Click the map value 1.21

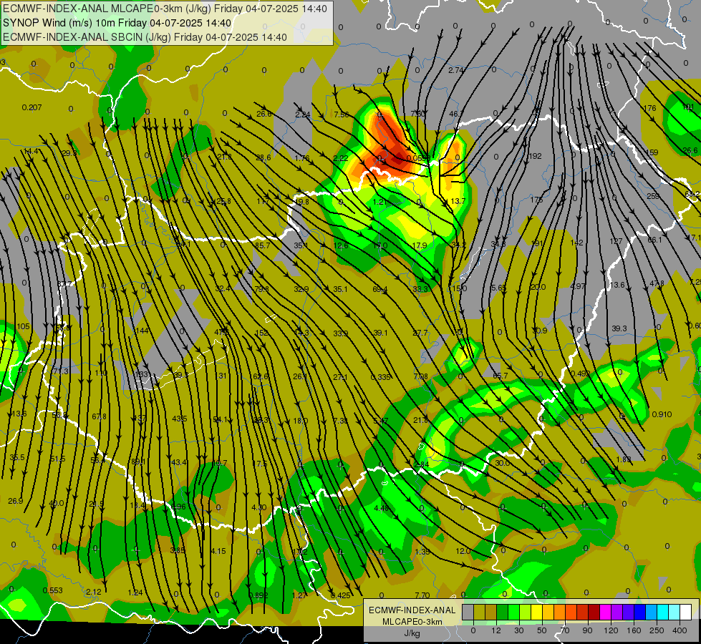point(379,202)
